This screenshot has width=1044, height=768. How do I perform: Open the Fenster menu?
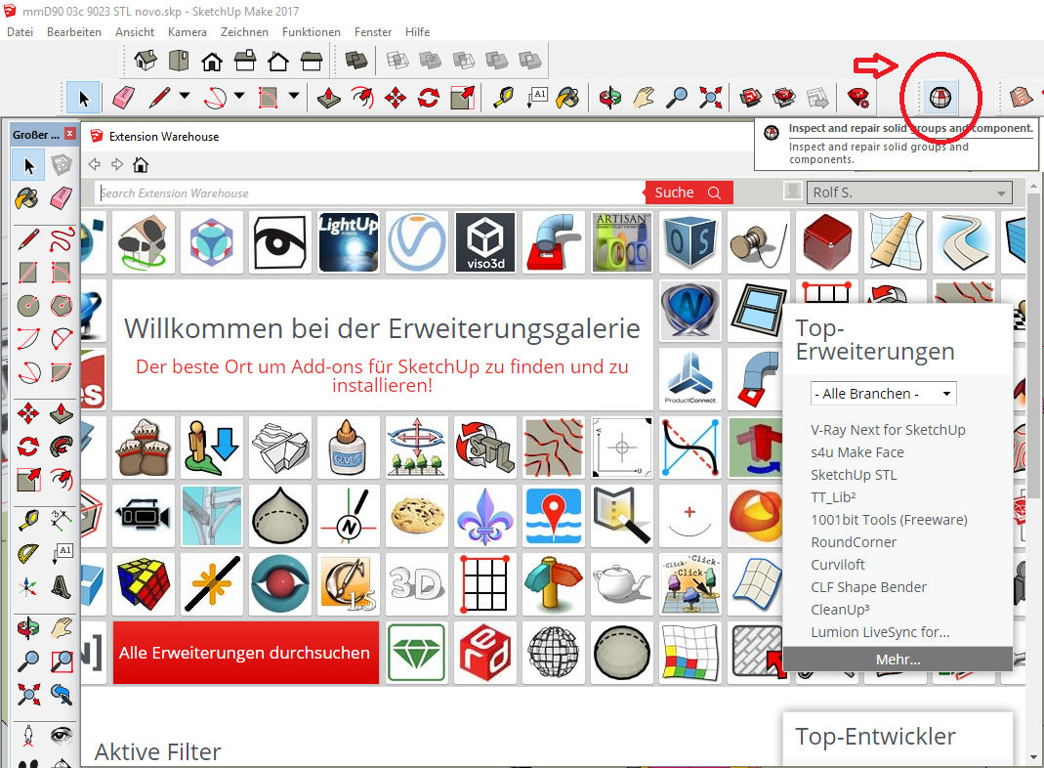(373, 32)
